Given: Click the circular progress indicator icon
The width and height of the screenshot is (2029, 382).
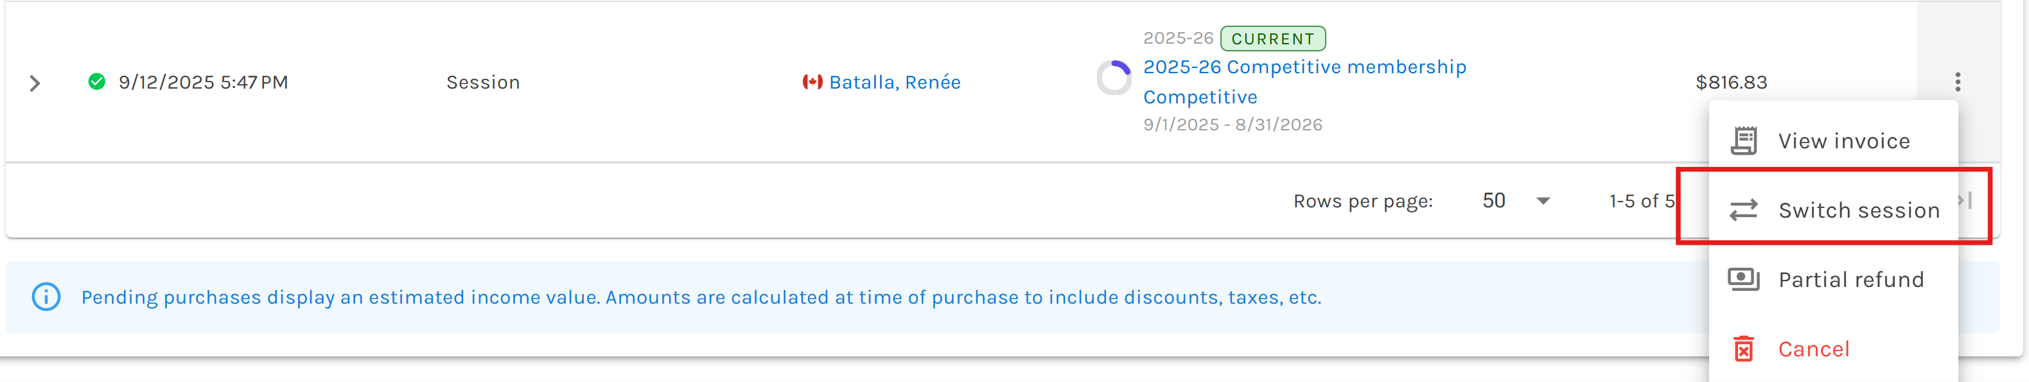Looking at the screenshot, I should click(1114, 78).
